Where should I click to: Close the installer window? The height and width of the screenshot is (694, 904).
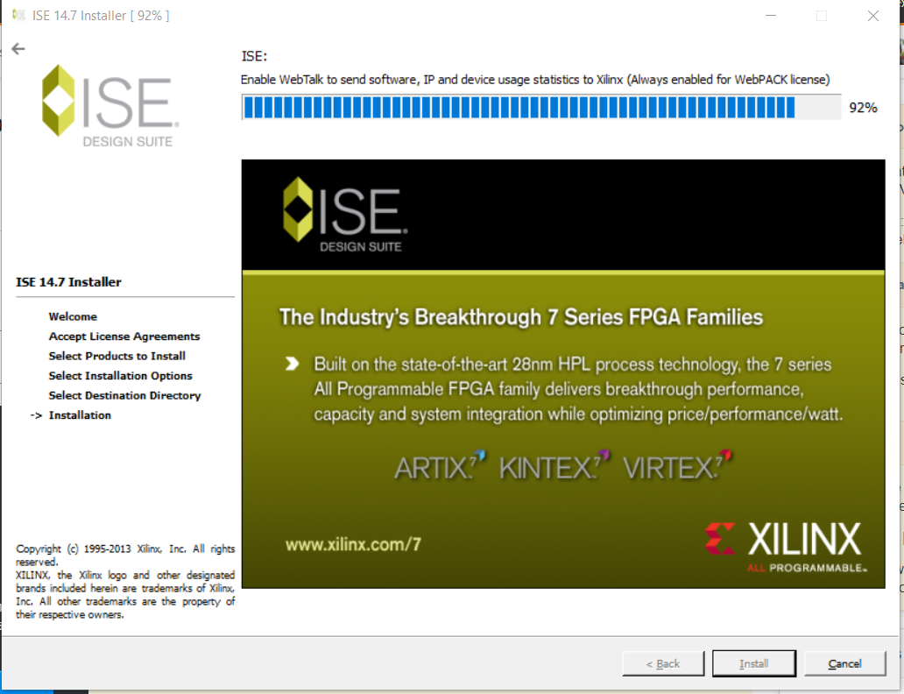tap(872, 16)
